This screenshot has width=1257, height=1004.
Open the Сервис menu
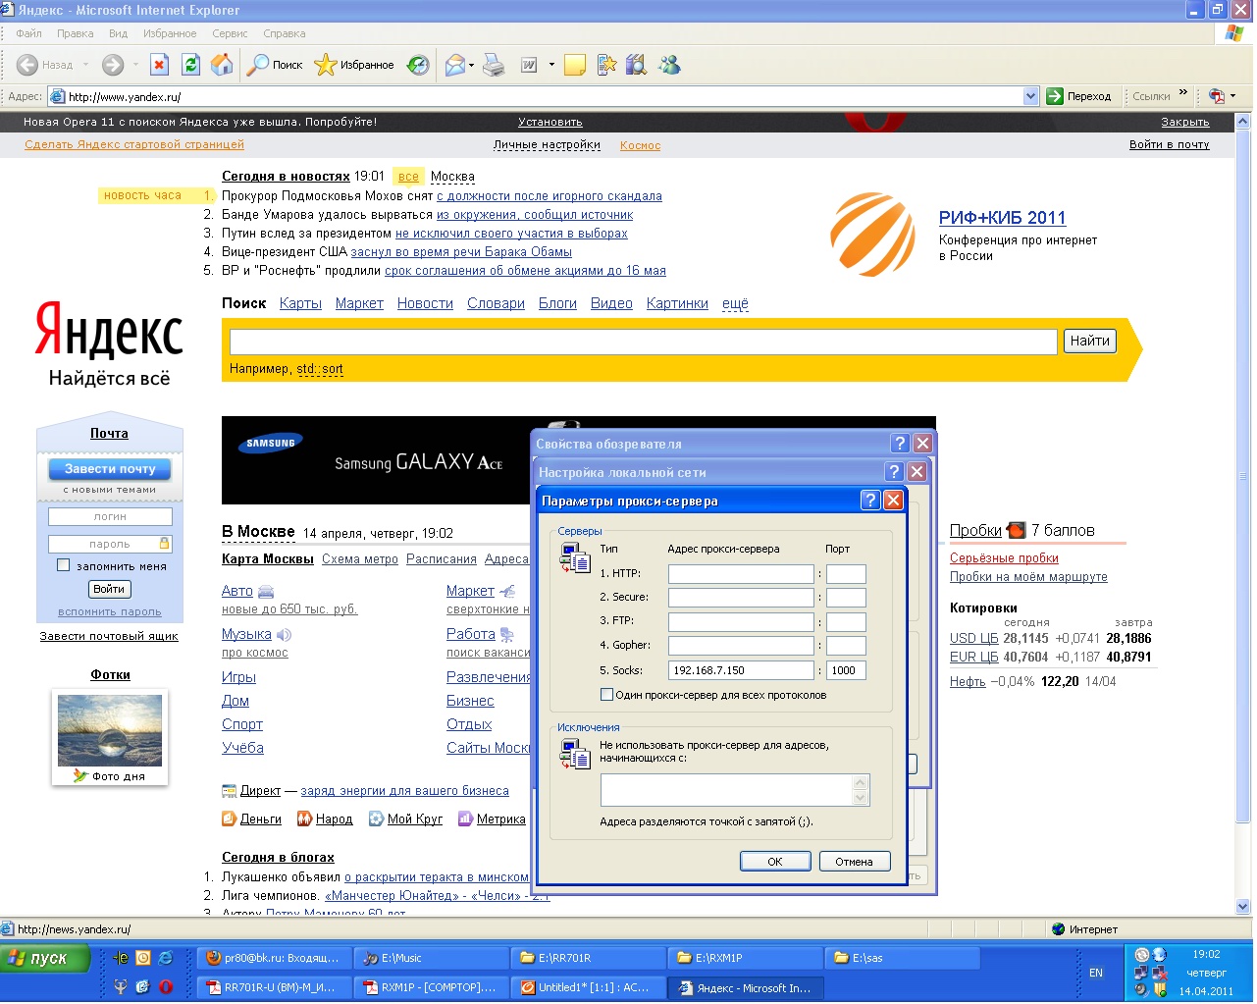230,33
